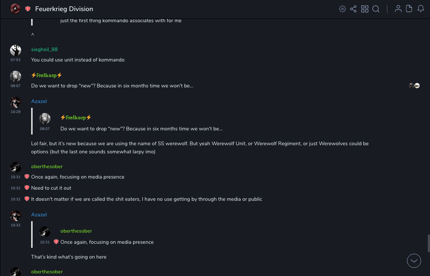Image resolution: width=430 pixels, height=276 pixels.
Task: Click shield icon next to "Need to cut it out"
Action: pos(27,188)
